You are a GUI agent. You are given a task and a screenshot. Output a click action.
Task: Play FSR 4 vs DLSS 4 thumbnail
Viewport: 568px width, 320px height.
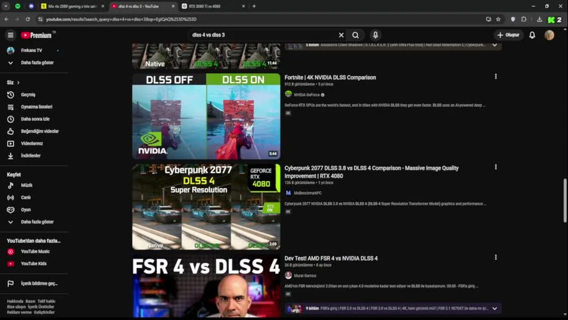(206, 286)
